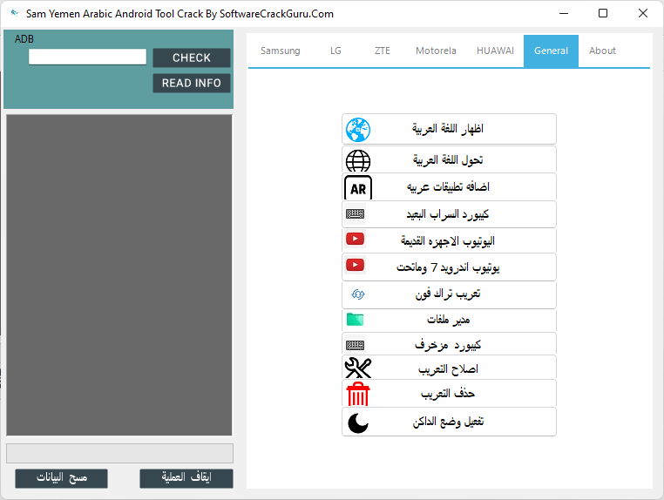Viewport: 664px width, 500px height.
Task: Click the outlined globe icon on تحول اللغة العربية
Action: coord(358,161)
